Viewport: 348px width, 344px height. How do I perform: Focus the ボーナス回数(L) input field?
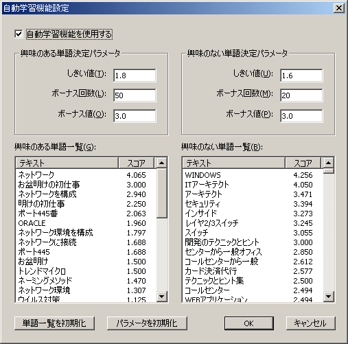pos(135,95)
